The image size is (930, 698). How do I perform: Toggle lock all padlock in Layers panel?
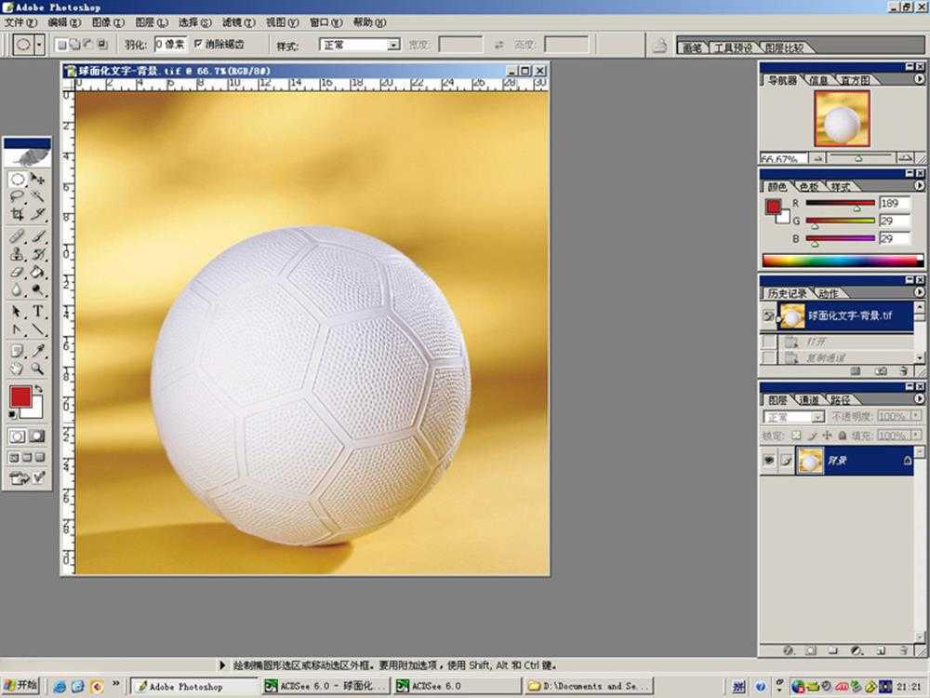[843, 436]
